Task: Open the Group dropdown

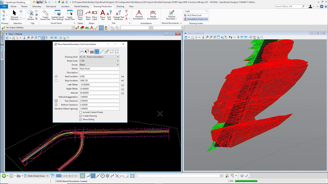Action: pyautogui.click(x=99, y=65)
